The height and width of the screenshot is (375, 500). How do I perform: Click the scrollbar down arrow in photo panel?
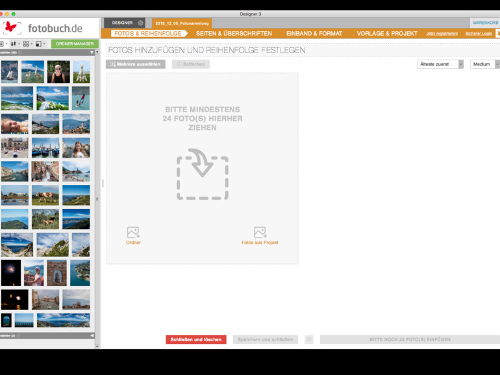click(x=97, y=346)
